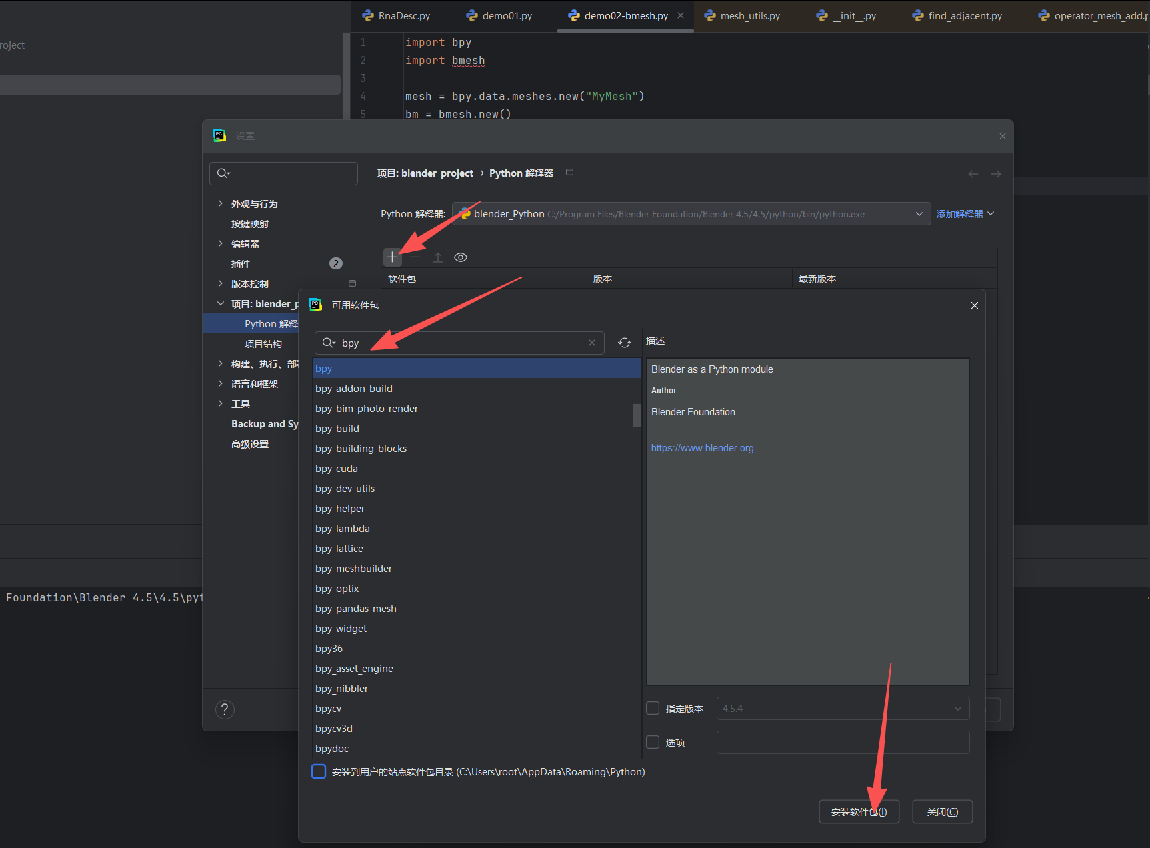
Task: Close the Available Packages dialog
Action: 975,305
